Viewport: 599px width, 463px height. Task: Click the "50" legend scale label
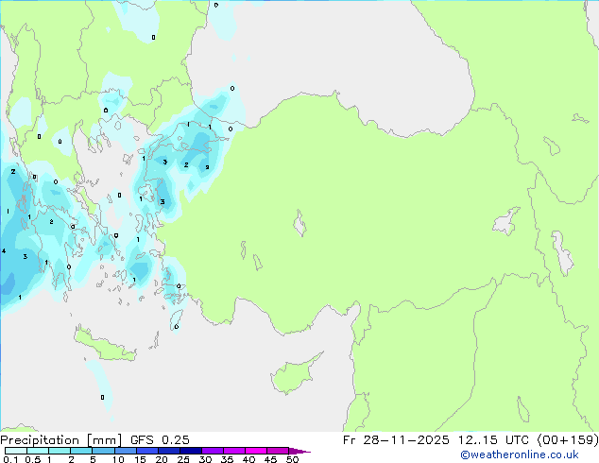pyautogui.click(x=292, y=459)
